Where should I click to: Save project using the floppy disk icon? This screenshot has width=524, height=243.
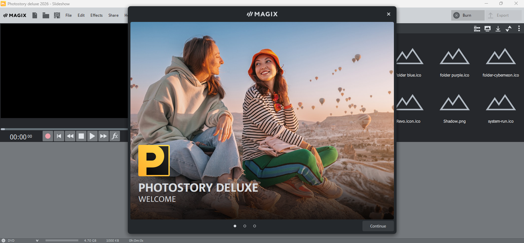57,15
